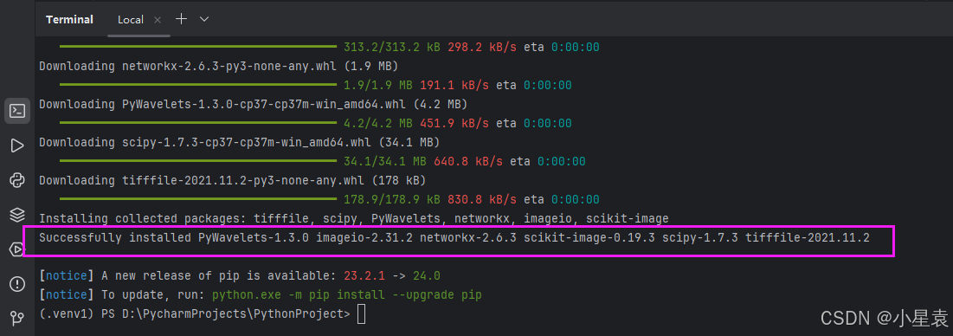
Task: Open the Python Packages layers icon
Action: click(x=17, y=215)
